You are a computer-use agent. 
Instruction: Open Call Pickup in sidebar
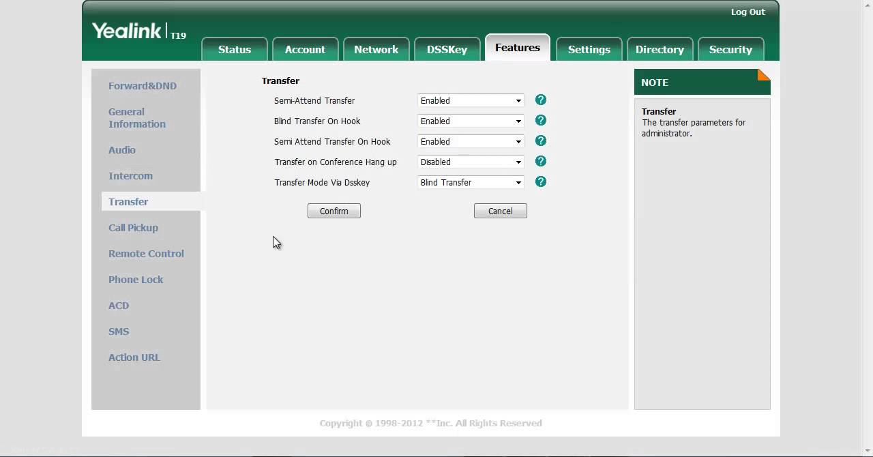click(x=133, y=228)
